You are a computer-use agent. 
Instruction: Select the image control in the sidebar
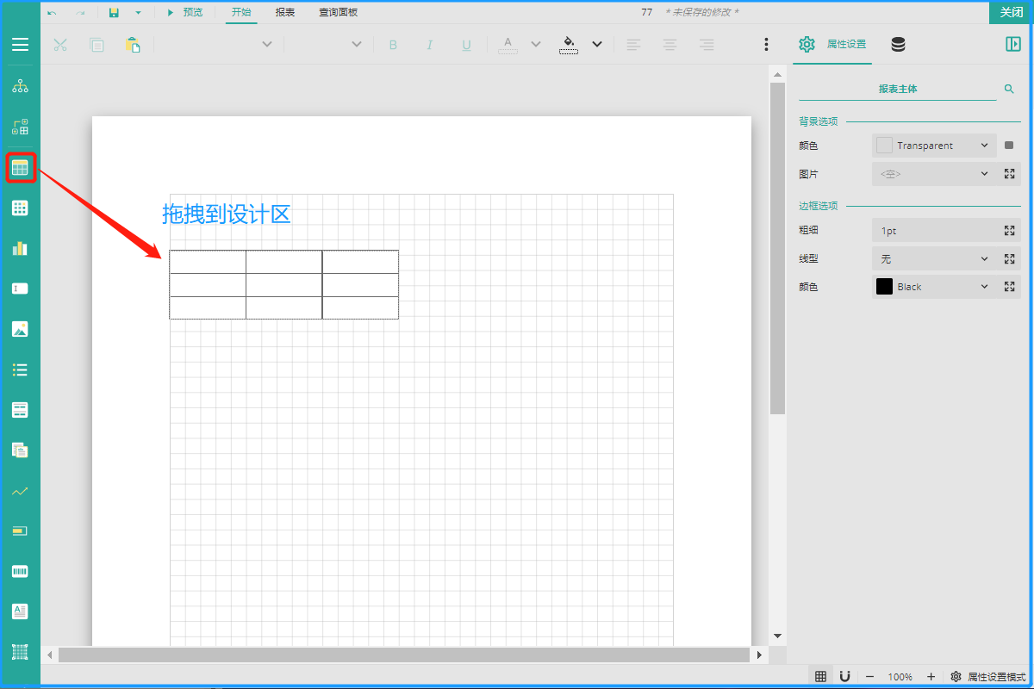pos(20,329)
